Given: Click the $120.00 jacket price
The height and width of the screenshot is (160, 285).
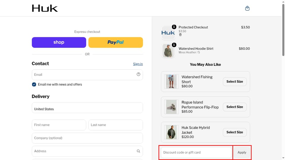Looking at the screenshot, I should pyautogui.click(x=188, y=137).
